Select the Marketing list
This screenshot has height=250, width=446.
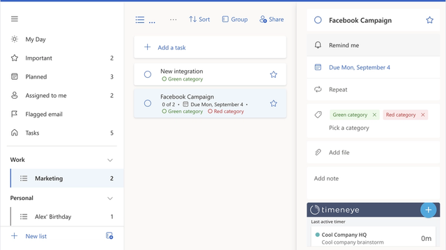coord(67,178)
